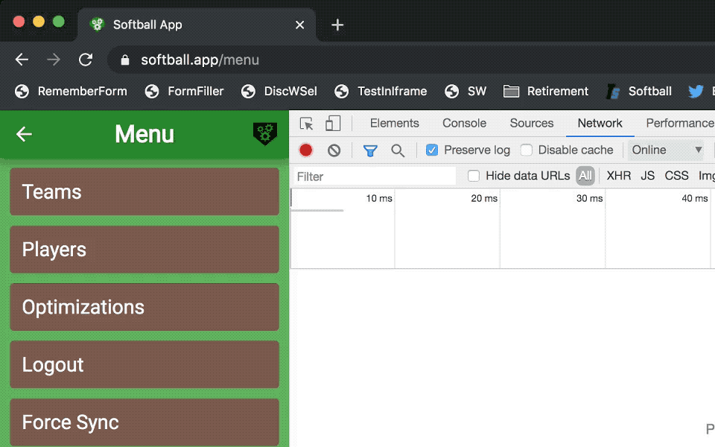Image resolution: width=715 pixels, height=447 pixels.
Task: Filter requests by CSS
Action: pos(676,176)
